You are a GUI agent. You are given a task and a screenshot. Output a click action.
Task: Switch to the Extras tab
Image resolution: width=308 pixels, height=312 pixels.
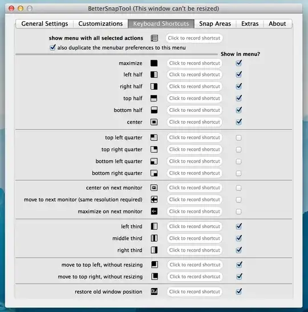250,24
